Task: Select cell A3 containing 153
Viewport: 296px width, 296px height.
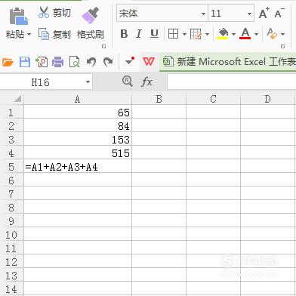Action: point(78,140)
